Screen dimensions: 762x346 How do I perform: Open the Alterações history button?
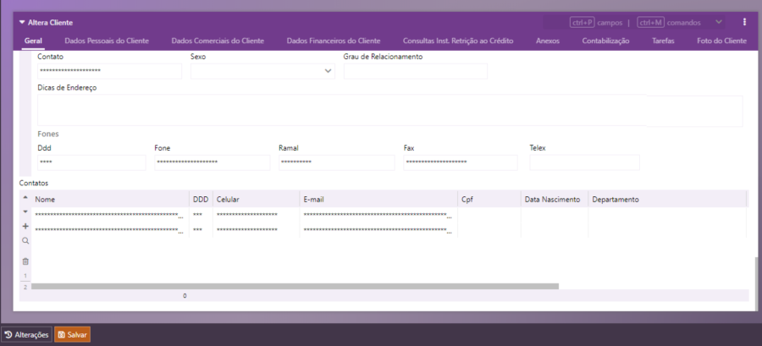click(27, 334)
